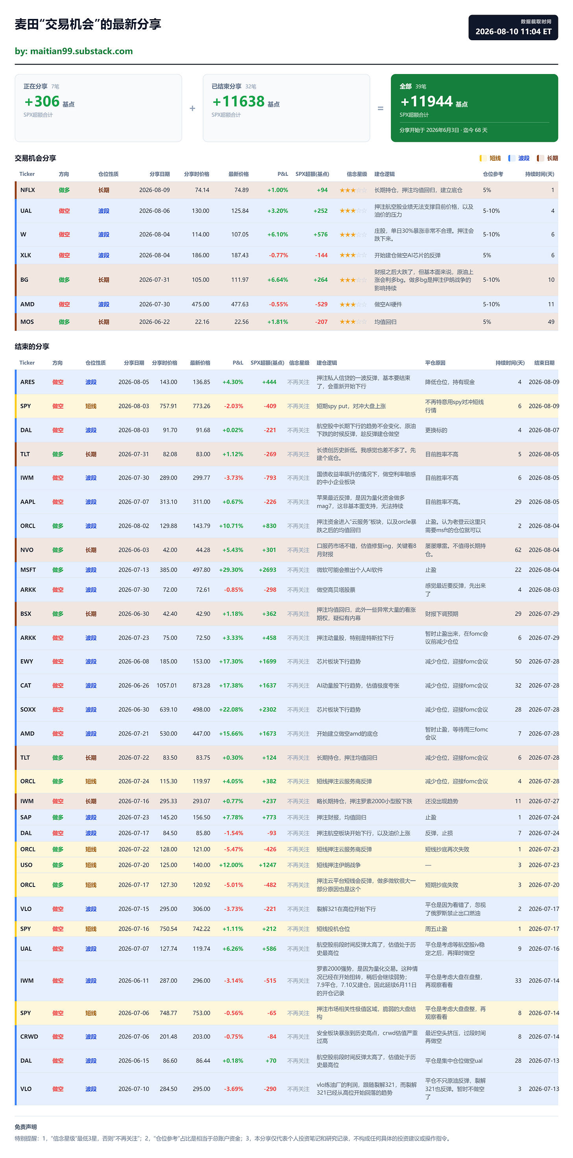Click the 平仓原因 column header
The width and height of the screenshot is (573, 1158).
pos(435,363)
